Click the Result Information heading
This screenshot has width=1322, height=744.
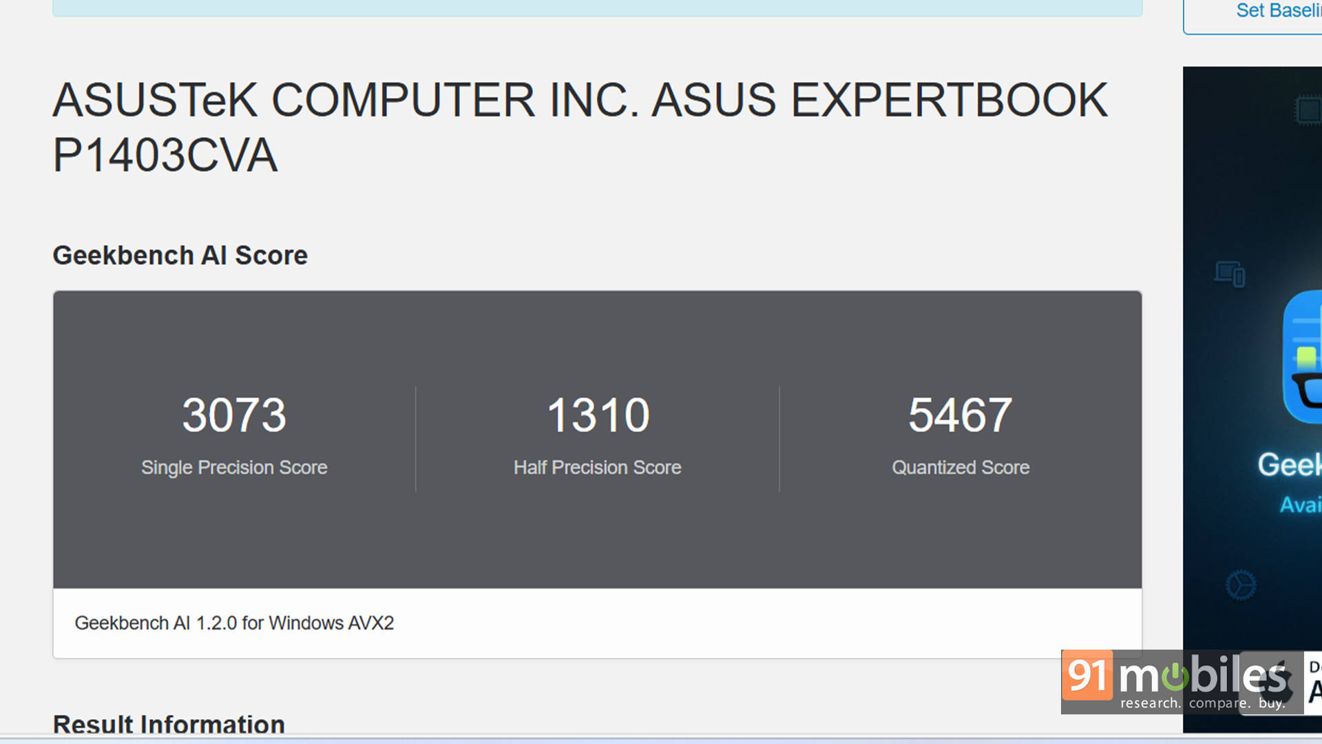point(169,725)
